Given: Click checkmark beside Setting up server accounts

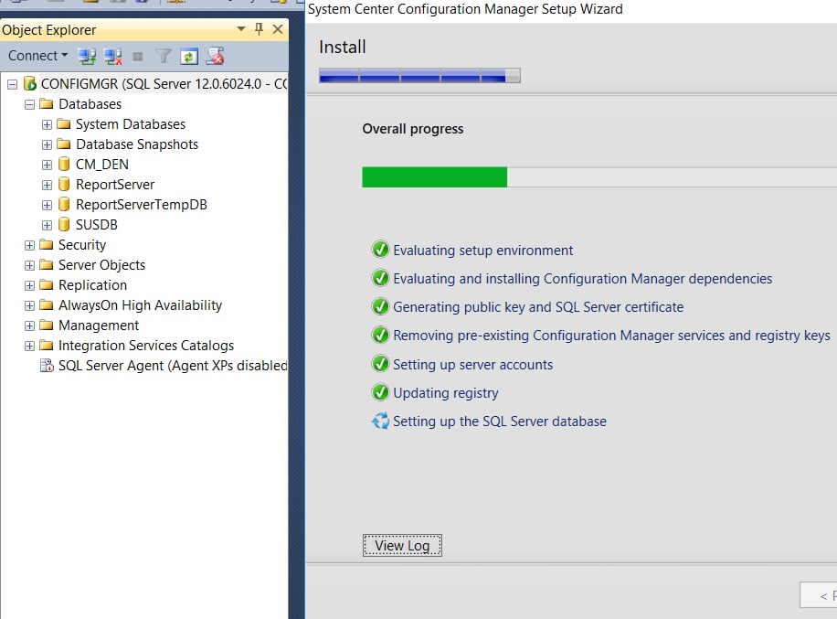Looking at the screenshot, I should point(380,364).
